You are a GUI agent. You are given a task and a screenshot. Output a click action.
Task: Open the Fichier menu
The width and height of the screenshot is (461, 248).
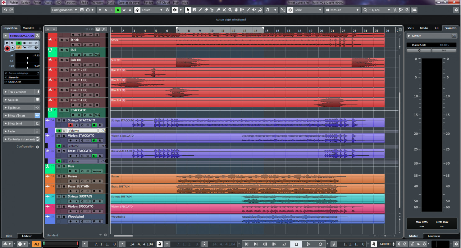[14, 2]
